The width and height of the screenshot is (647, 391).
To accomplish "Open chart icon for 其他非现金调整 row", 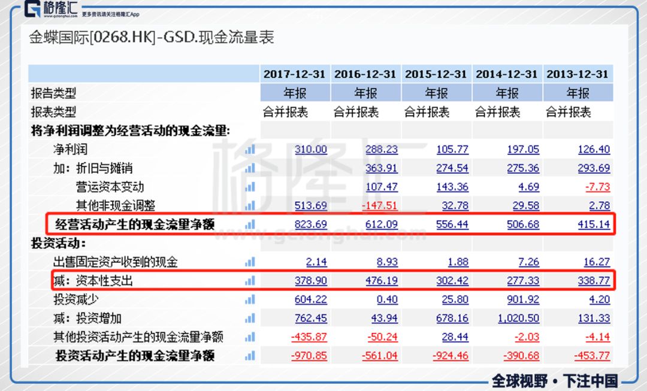I will click(250, 205).
